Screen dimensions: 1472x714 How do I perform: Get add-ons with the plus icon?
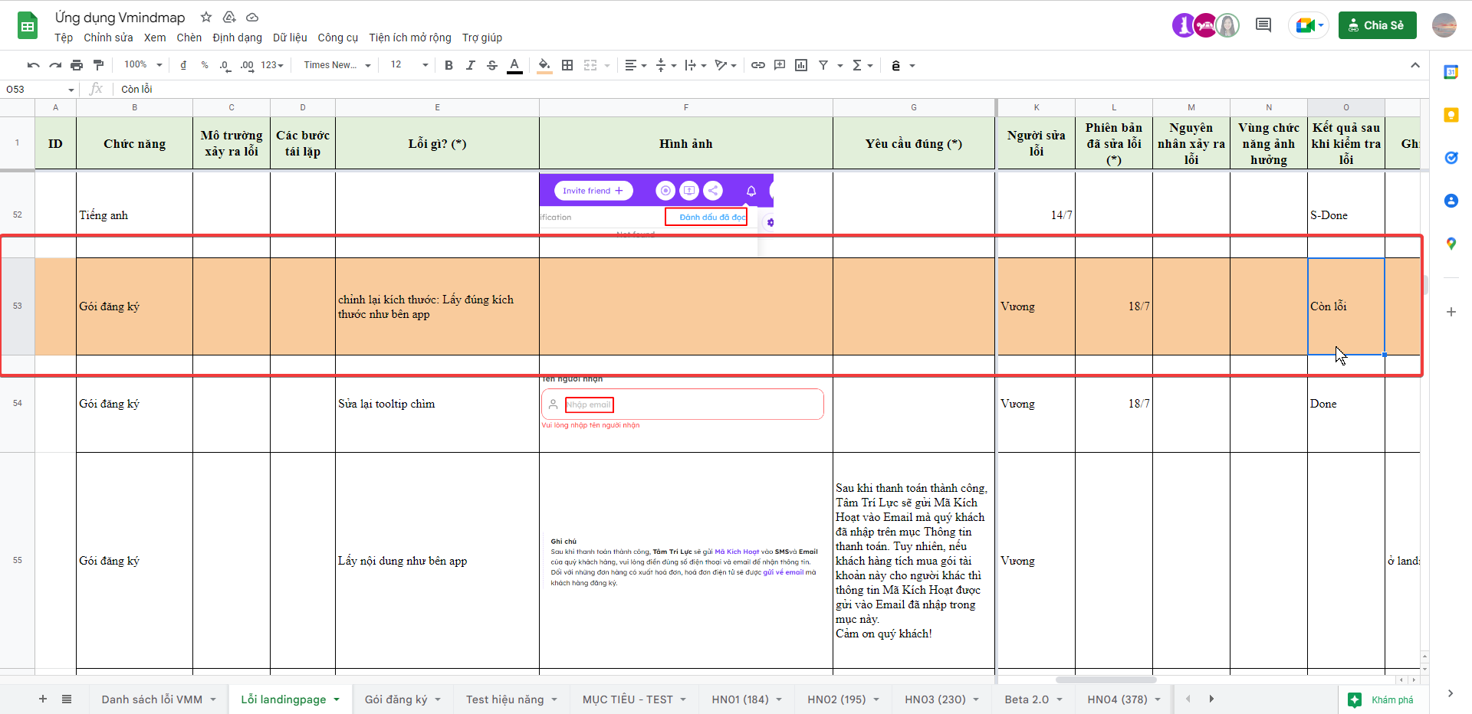[1451, 312]
